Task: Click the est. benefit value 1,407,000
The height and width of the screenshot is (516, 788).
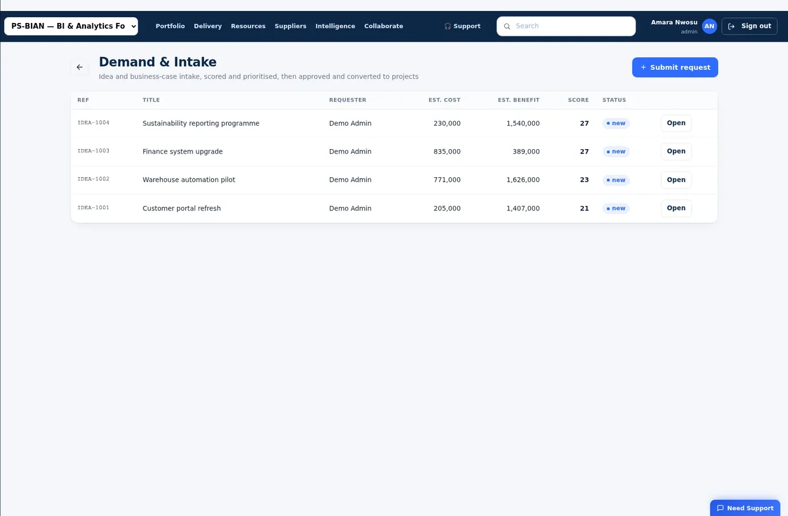Action: [x=523, y=208]
